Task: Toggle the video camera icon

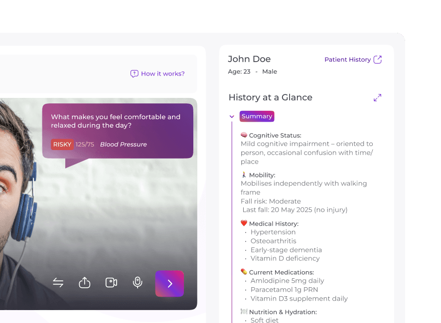Action: coord(112,283)
